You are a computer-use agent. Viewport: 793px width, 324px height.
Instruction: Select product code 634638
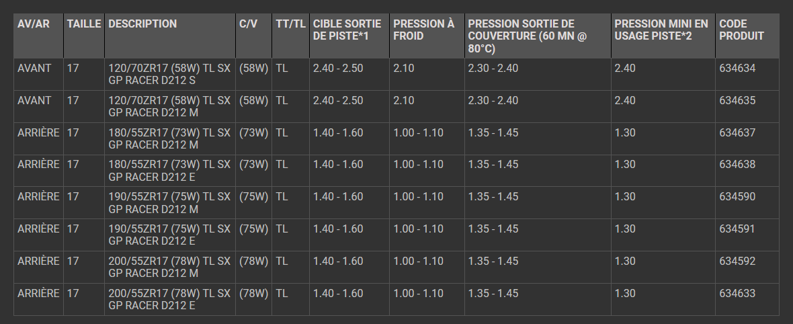737,165
